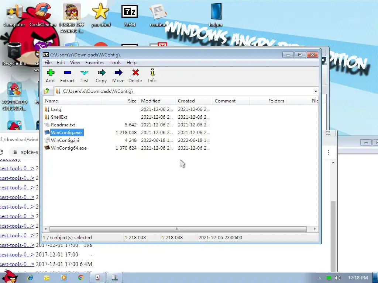Sort by Modified column header
Screen dimensions: 378x283
point(157,101)
